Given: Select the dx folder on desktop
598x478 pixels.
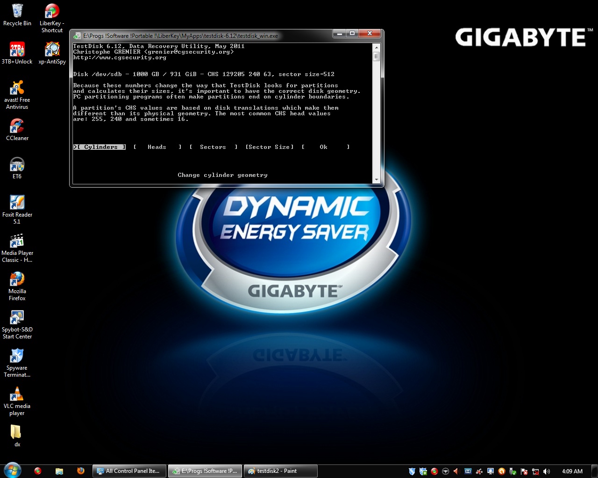Looking at the screenshot, I should [x=17, y=436].
